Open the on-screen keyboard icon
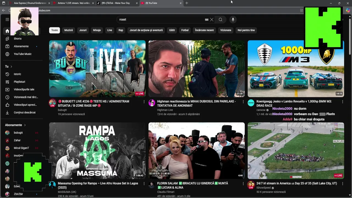This screenshot has width=352, height=198. [207, 20]
